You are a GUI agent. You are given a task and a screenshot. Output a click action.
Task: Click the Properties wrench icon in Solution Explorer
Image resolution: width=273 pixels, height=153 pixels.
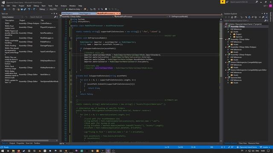click(x=263, y=17)
